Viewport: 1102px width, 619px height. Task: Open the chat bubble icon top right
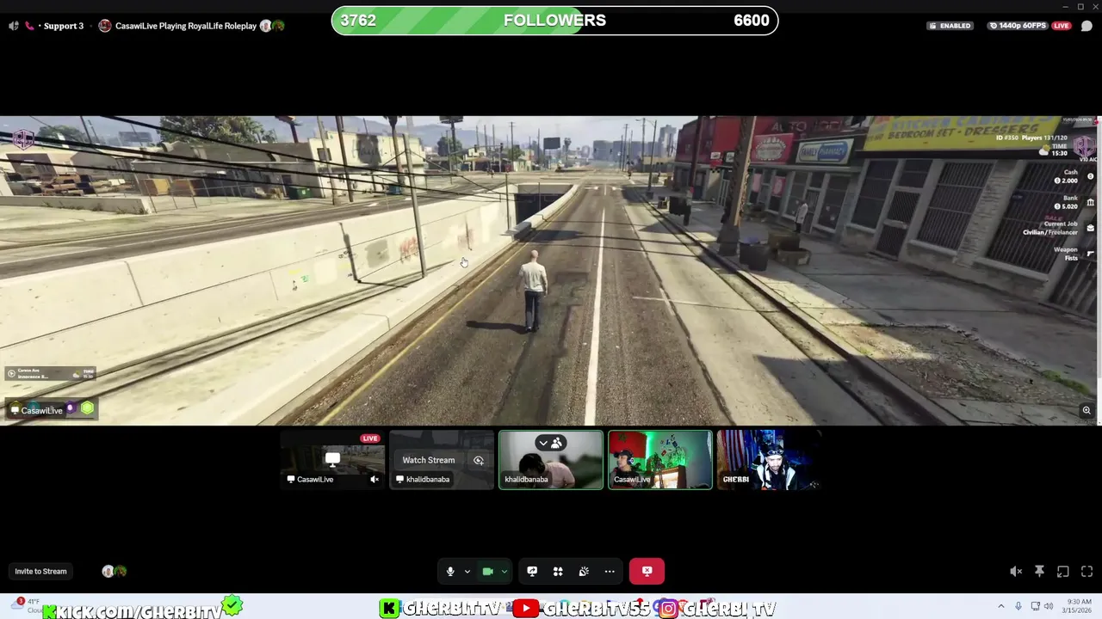click(x=1087, y=26)
